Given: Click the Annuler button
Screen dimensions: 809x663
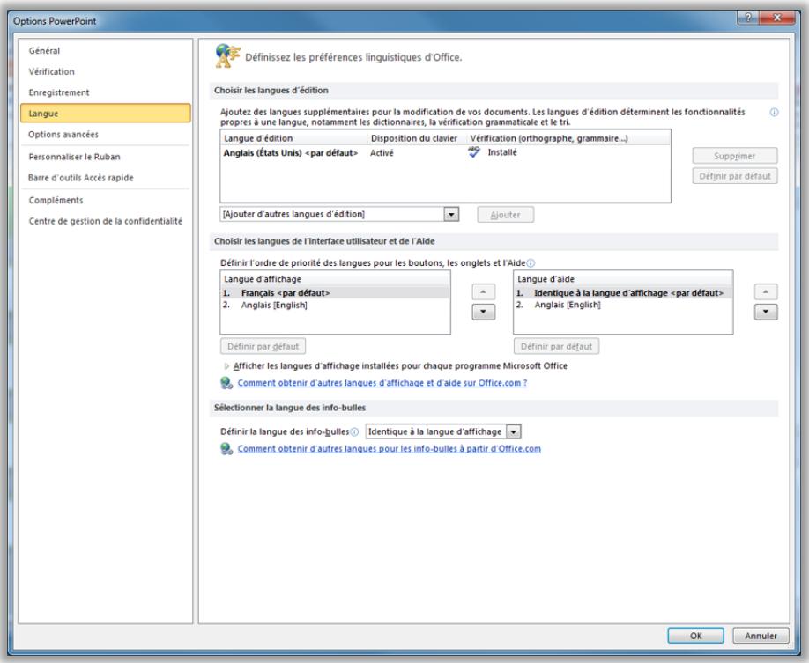Looking at the screenshot, I should 761,636.
